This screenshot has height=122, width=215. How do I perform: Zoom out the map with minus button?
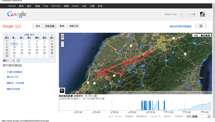tap(62, 46)
